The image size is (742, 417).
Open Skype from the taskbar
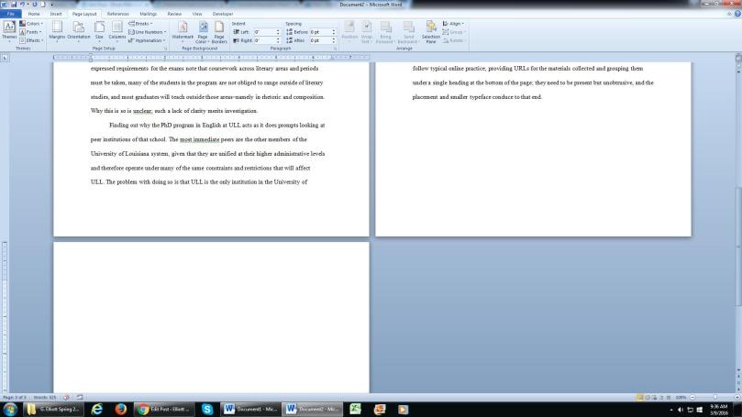coord(207,410)
